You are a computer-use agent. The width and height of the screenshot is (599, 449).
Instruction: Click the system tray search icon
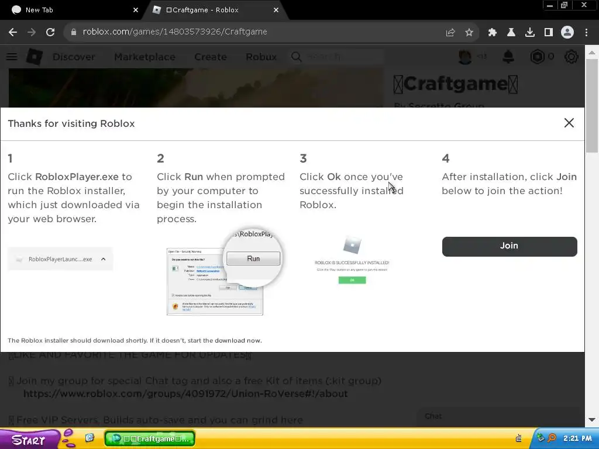[552, 438]
